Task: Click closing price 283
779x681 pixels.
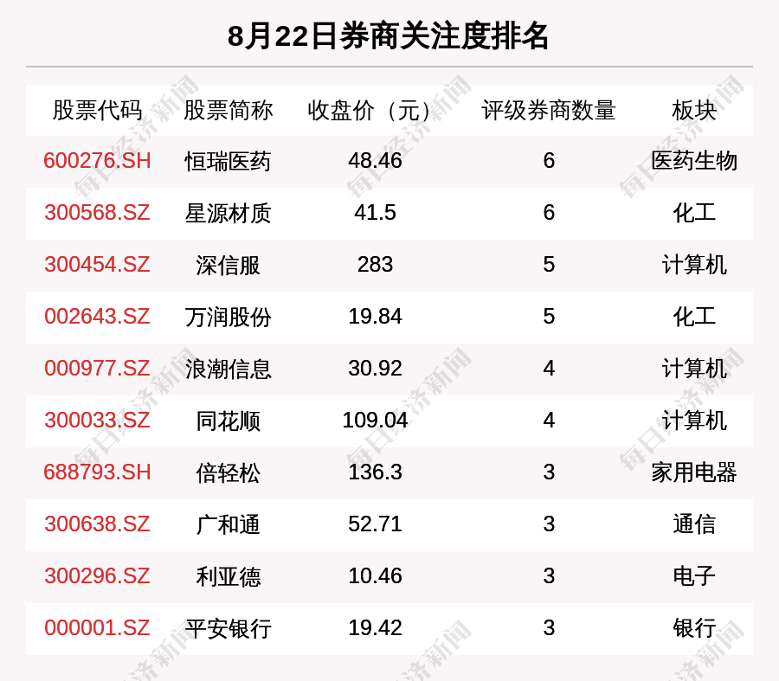Action: (375, 265)
